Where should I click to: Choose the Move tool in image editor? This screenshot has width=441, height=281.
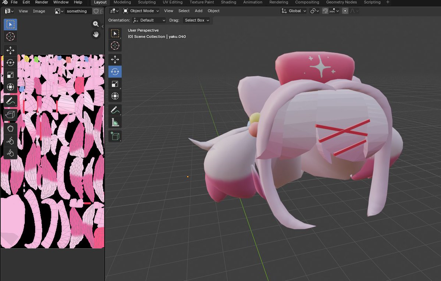[10, 50]
